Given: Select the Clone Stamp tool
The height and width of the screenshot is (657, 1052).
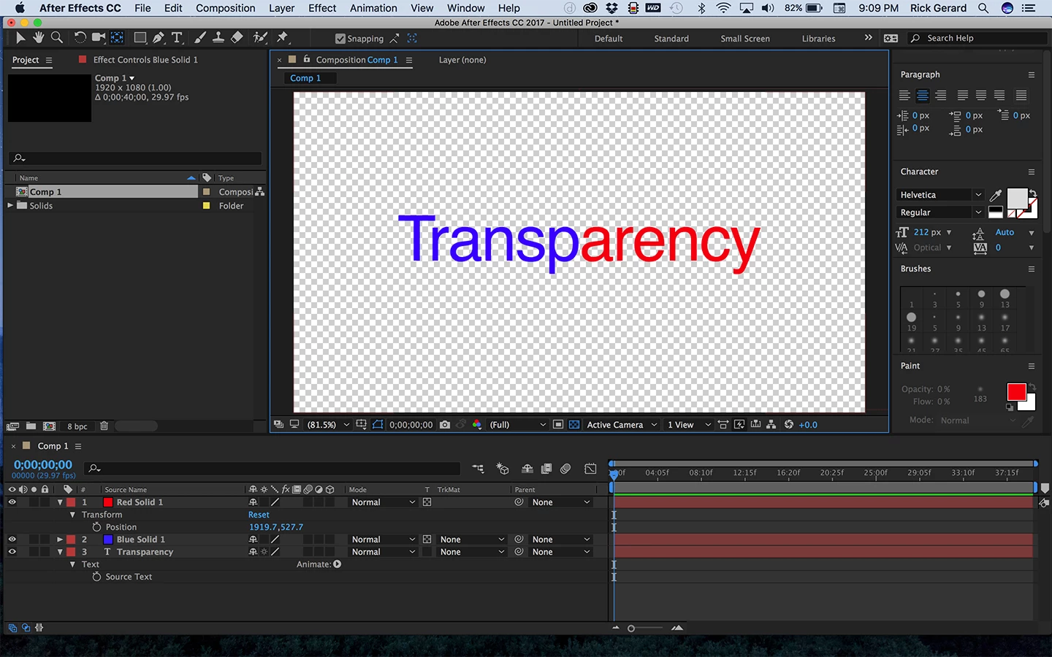Looking at the screenshot, I should (x=218, y=38).
